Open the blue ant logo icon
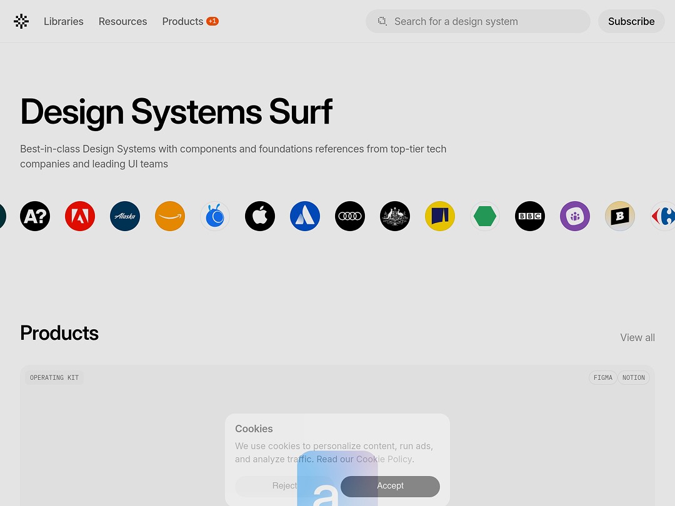 tap(215, 216)
